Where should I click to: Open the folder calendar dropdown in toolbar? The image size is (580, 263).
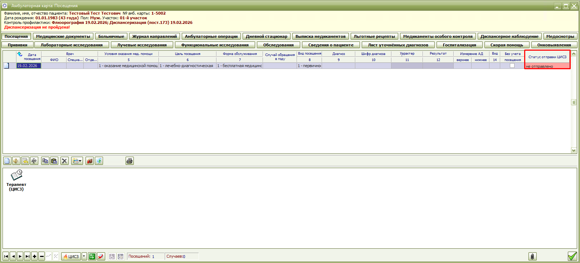click(x=77, y=161)
